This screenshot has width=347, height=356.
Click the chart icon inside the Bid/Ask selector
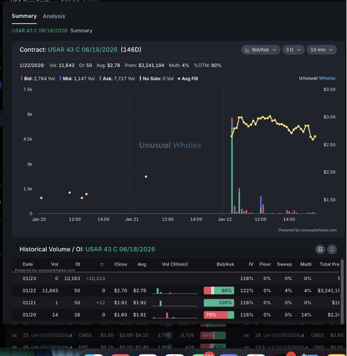[x=247, y=50]
